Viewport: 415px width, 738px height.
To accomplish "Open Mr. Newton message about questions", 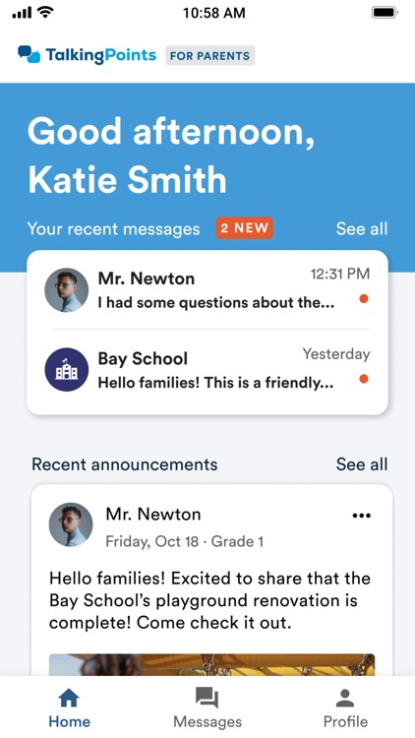I will [x=207, y=289].
